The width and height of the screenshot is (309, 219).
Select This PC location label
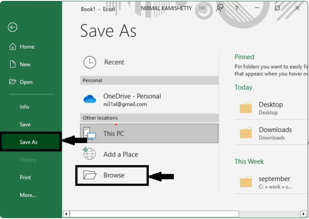[x=114, y=134]
